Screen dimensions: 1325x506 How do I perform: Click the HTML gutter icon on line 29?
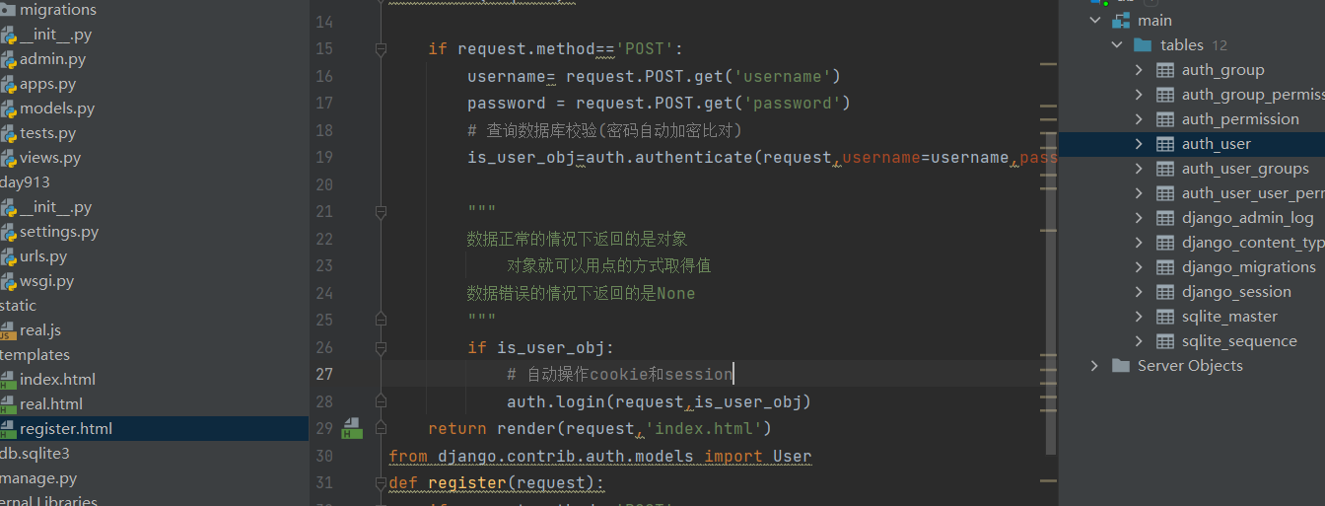[352, 429]
